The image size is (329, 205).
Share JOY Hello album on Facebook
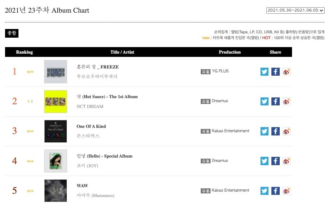pos(275,161)
